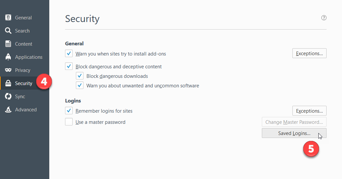
Task: Disable Block dangerous downloads checkbox
Action: click(80, 76)
